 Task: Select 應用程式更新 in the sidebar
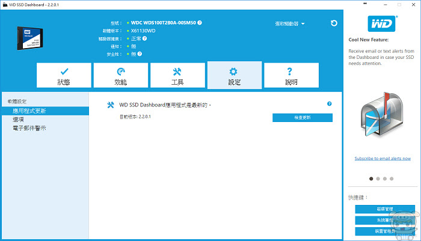[x=45, y=111]
